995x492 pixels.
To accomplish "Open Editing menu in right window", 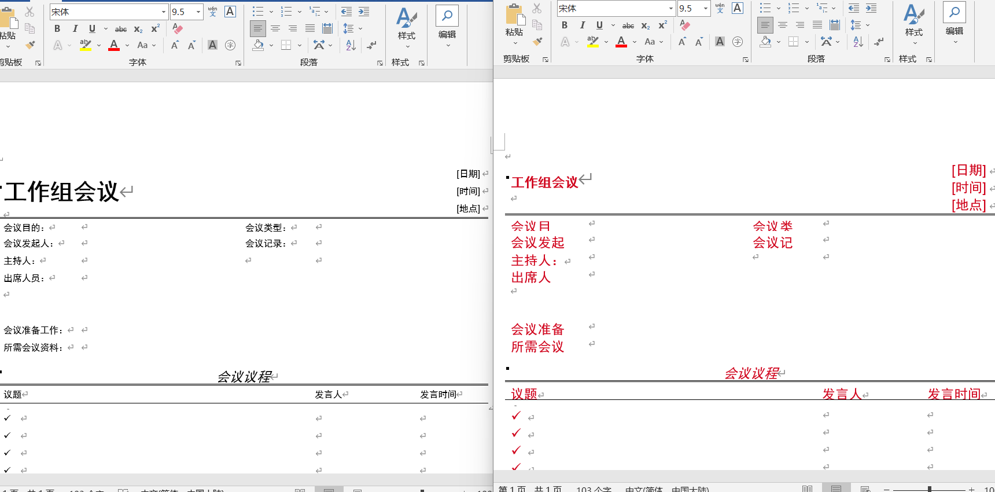I will [955, 23].
